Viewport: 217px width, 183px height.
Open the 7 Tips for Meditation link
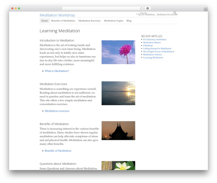pyautogui.click(x=145, y=14)
